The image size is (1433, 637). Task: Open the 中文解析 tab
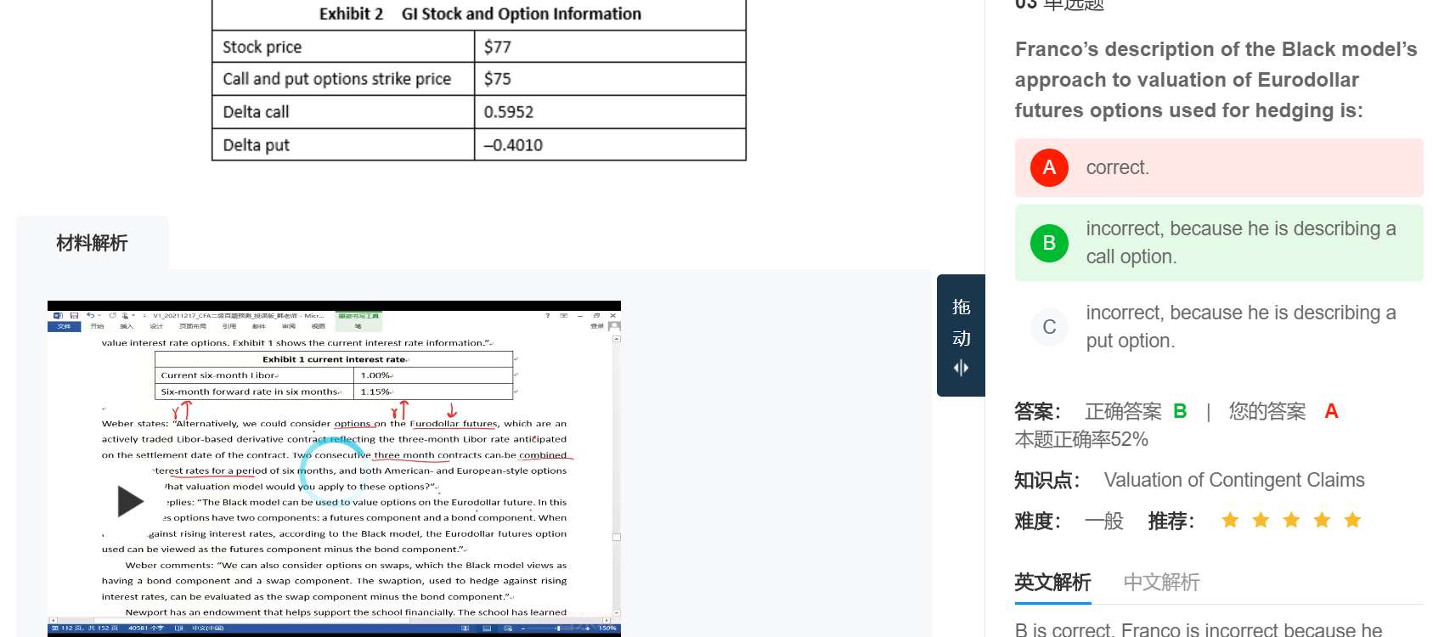[x=1161, y=583]
